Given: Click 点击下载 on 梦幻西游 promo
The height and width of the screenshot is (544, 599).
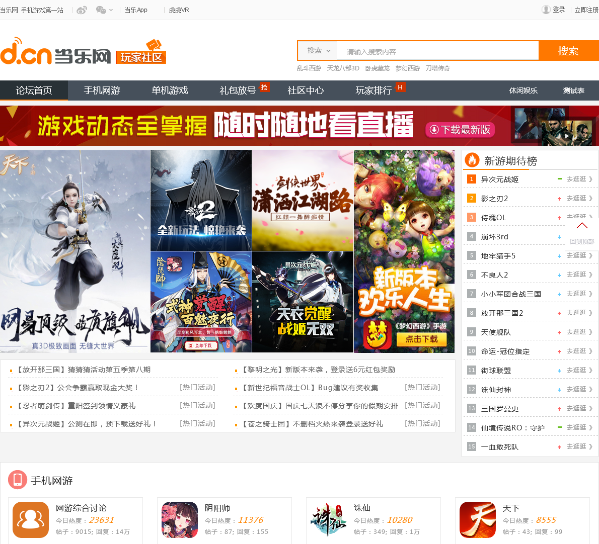Looking at the screenshot, I should [421, 339].
